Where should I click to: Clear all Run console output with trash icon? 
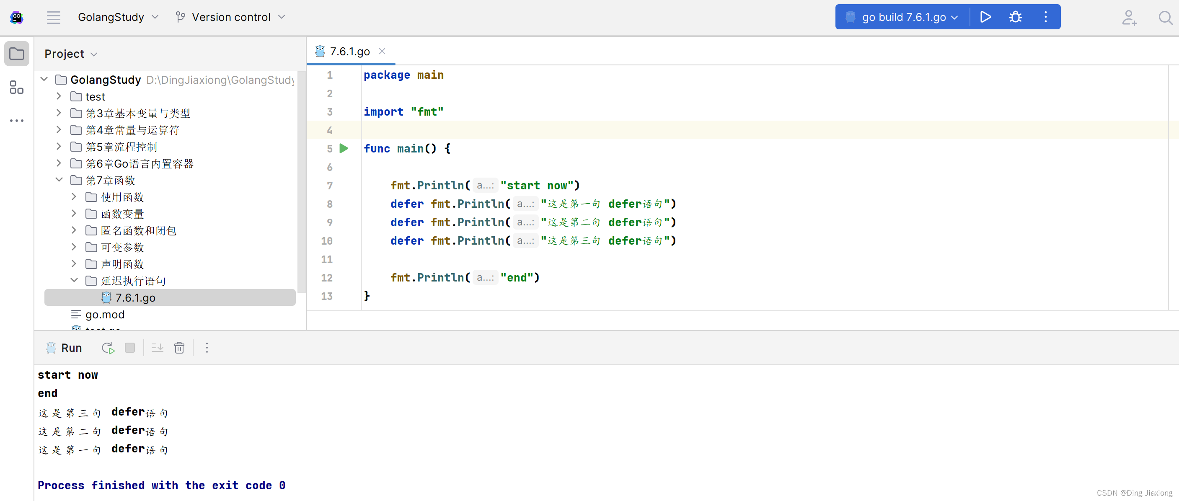[x=179, y=348]
